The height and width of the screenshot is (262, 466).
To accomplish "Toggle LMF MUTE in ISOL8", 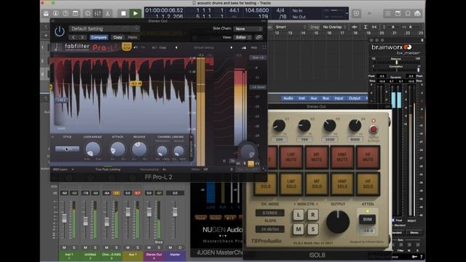I will tap(291, 157).
